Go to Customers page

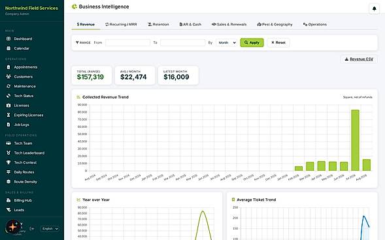coord(24,77)
